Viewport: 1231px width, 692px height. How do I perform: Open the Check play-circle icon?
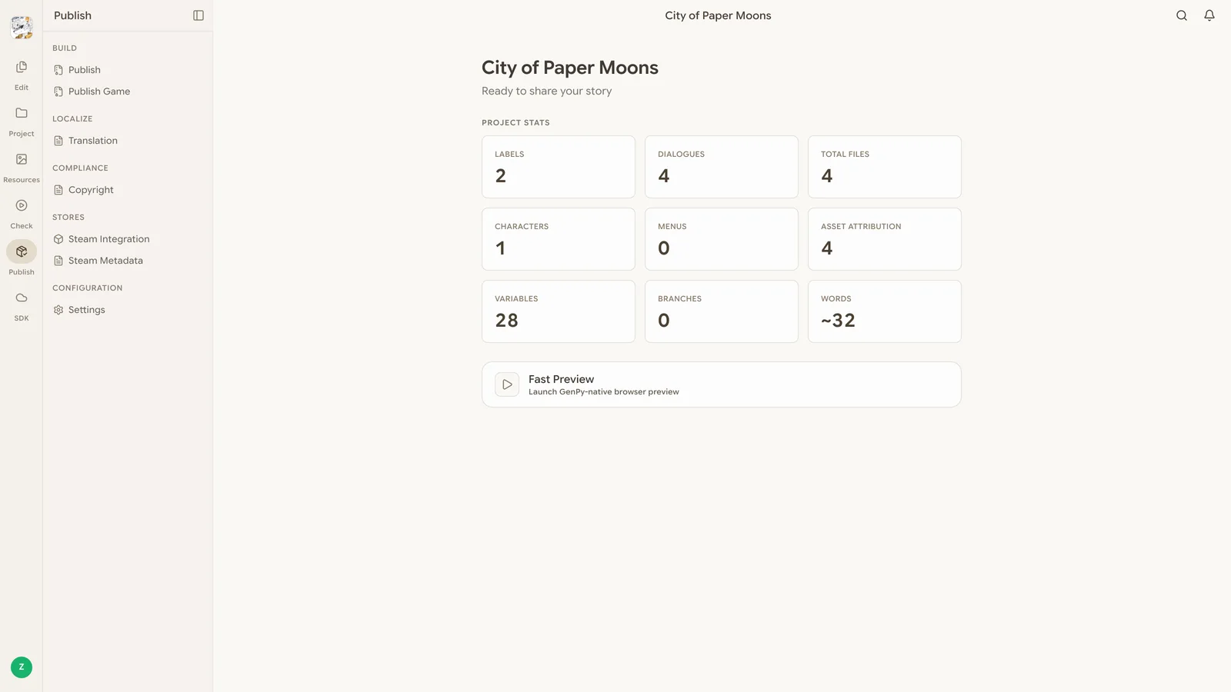pyautogui.click(x=22, y=206)
